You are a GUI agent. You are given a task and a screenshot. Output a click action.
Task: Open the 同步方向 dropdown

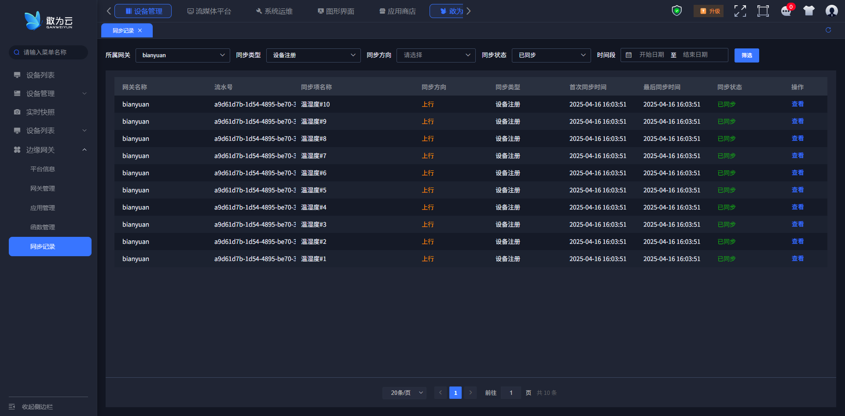click(x=436, y=55)
